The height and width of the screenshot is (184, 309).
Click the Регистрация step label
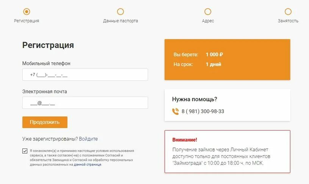pos(27,21)
